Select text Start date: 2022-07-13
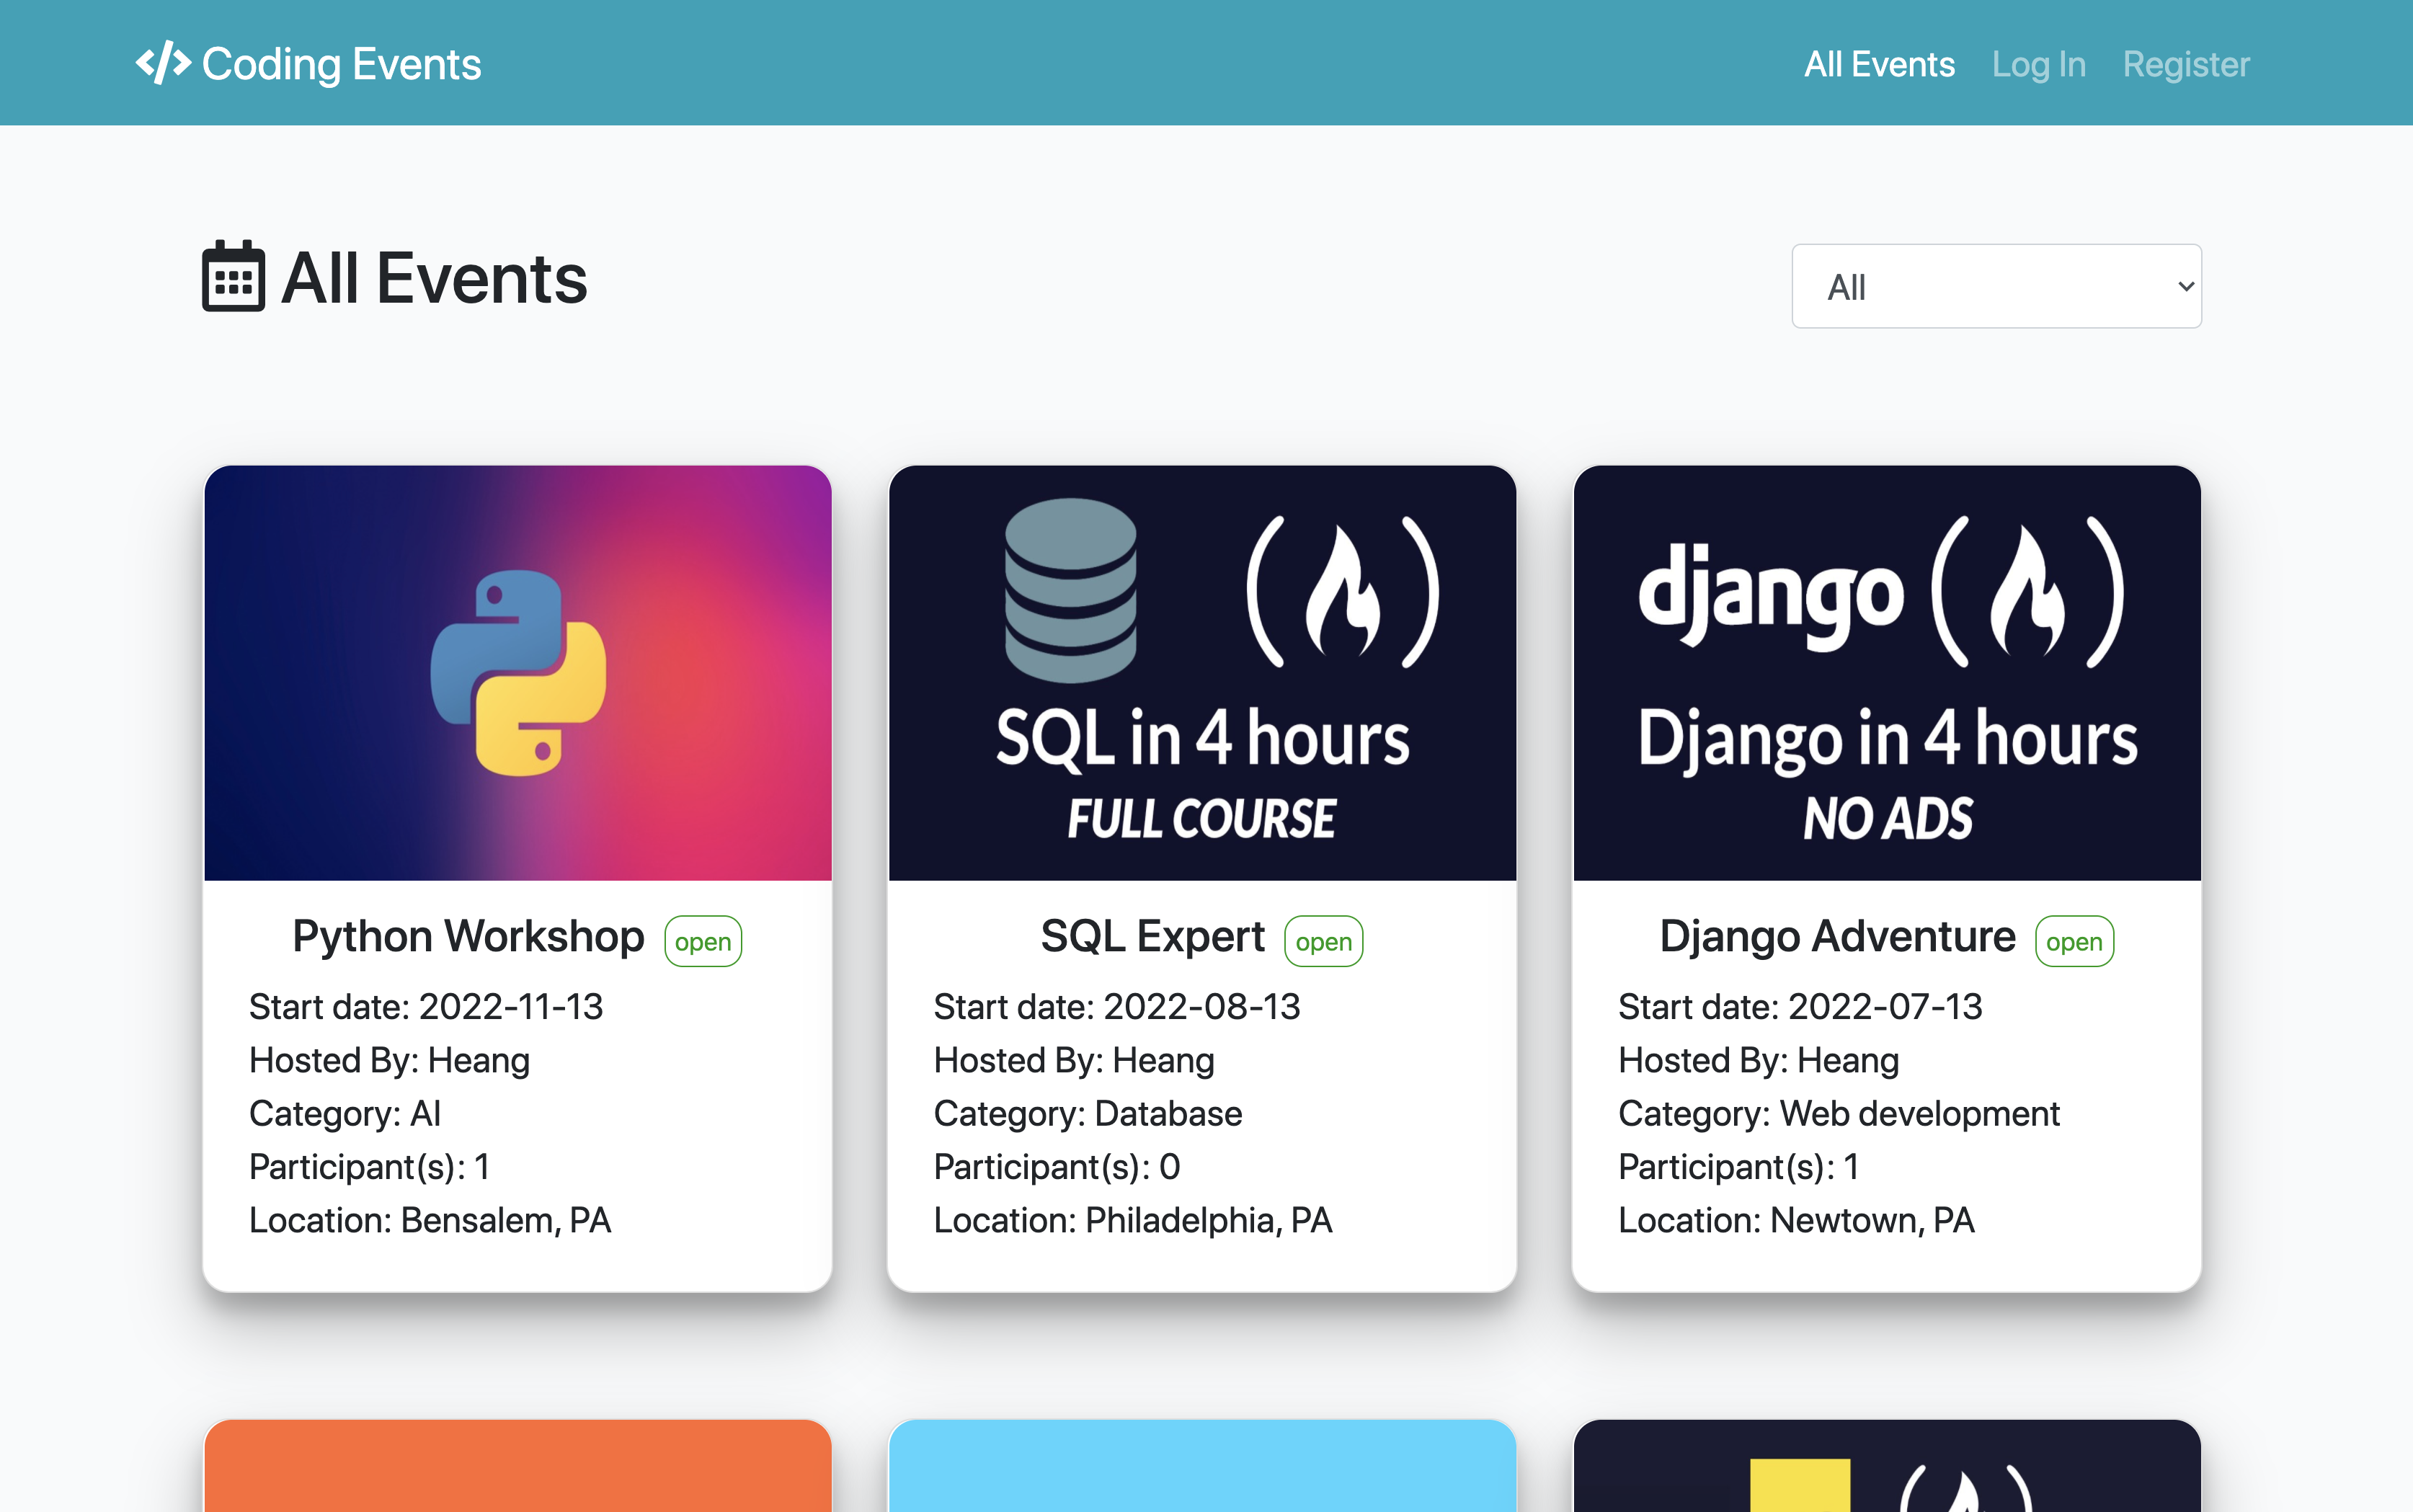Viewport: 2413px width, 1512px height. [1800, 1007]
